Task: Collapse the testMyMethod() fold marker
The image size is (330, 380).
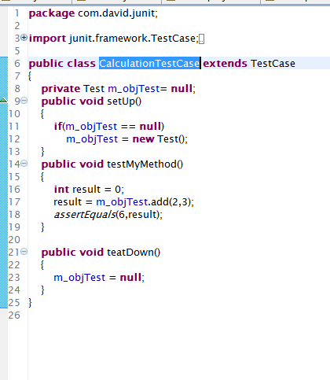Action: 24,164
